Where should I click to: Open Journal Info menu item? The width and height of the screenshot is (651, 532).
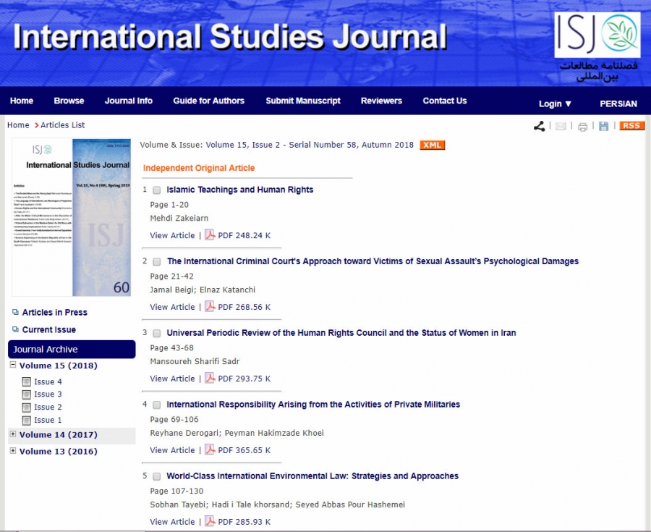[x=128, y=101]
